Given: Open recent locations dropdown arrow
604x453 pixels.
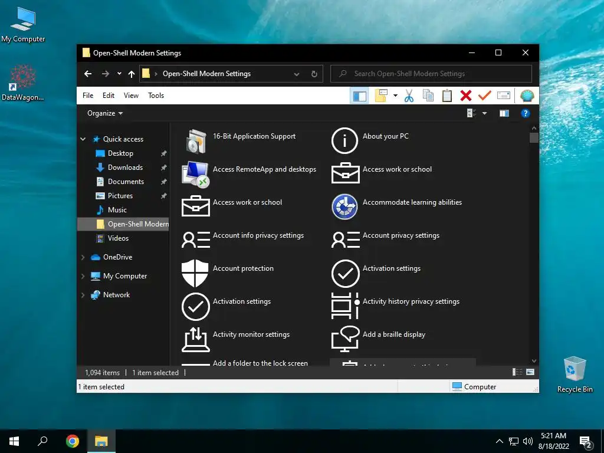Looking at the screenshot, I should coord(119,74).
